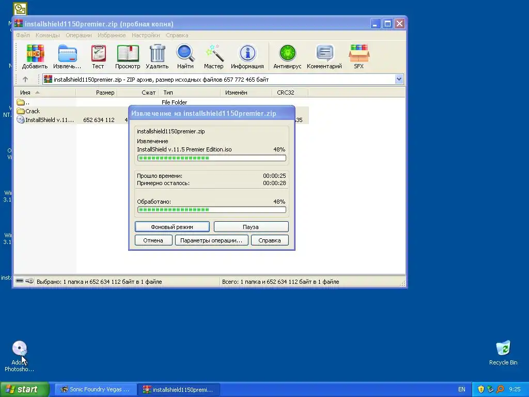Screen dimensions: 529x397
Task: Switch to Sonic Foundry Vegas taskbar item
Action: pos(96,389)
